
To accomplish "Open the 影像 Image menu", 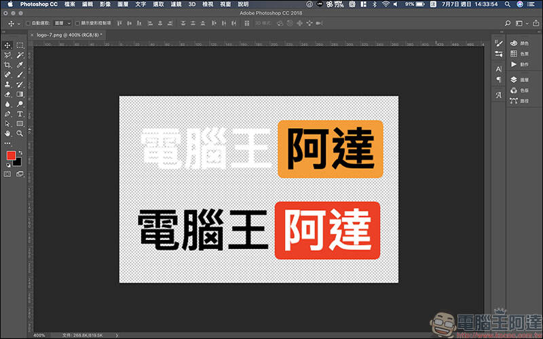I will point(105,4).
